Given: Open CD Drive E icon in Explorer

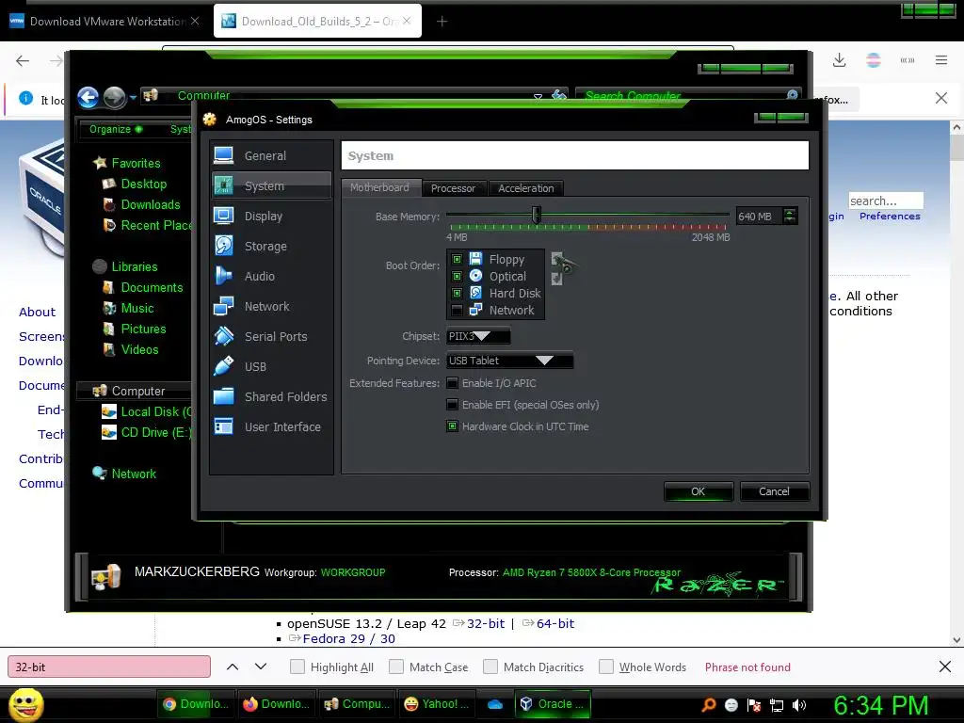Looking at the screenshot, I should [109, 432].
